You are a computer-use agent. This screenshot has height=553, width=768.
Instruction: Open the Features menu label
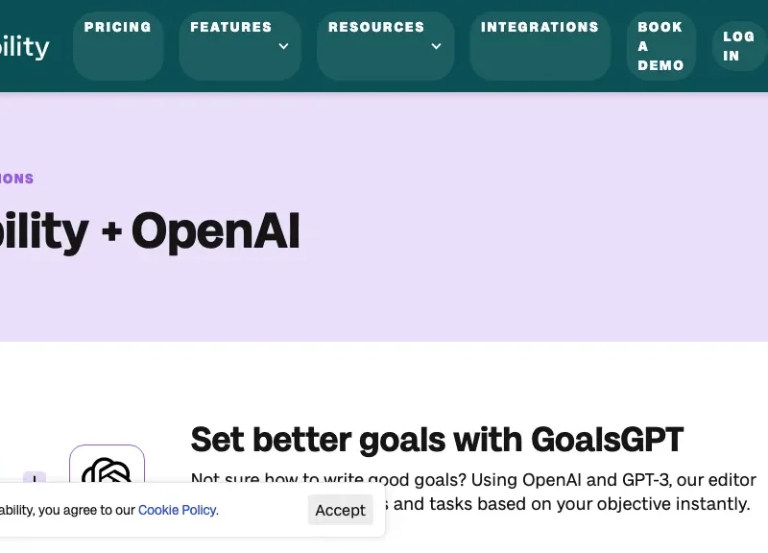(x=230, y=28)
